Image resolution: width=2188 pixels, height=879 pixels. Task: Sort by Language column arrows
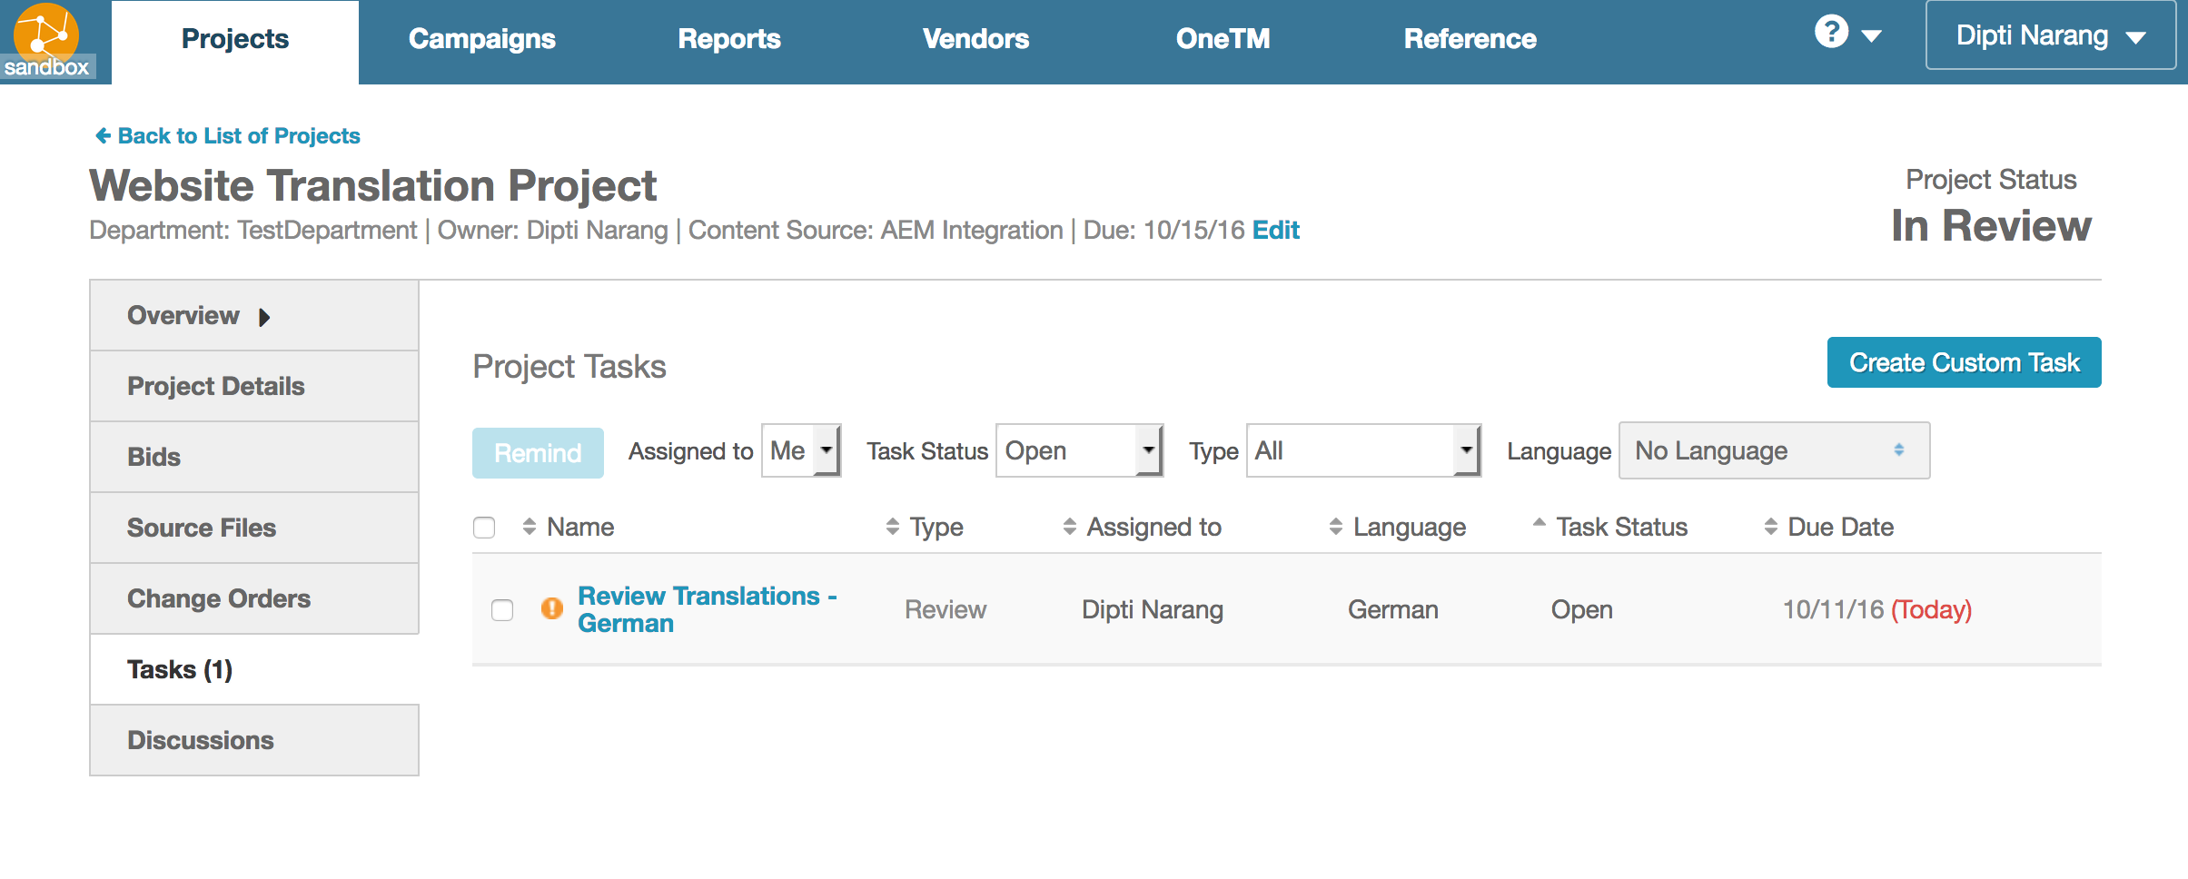coord(1335,527)
